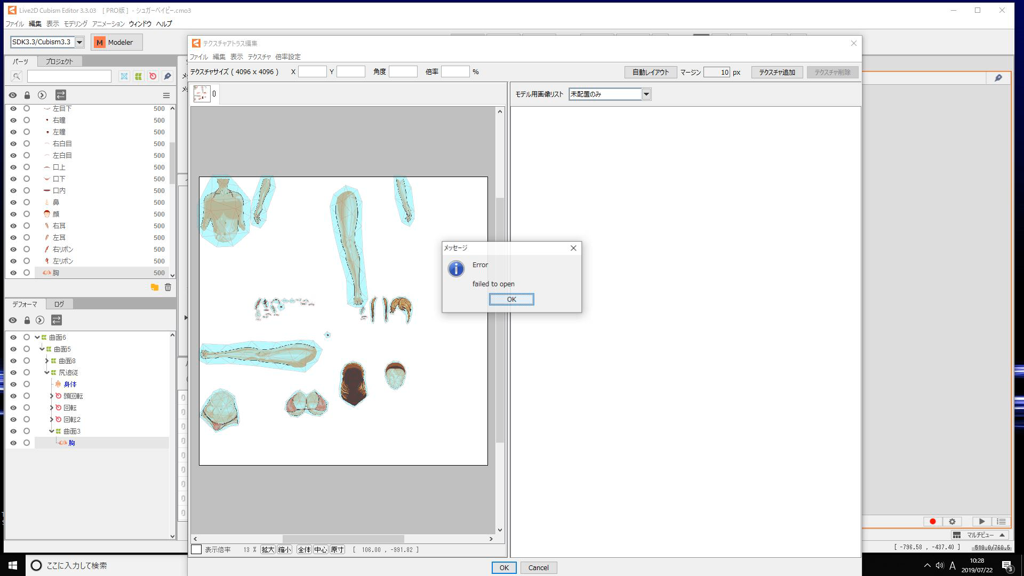Click the 拡大 zoom-in button

(268, 549)
